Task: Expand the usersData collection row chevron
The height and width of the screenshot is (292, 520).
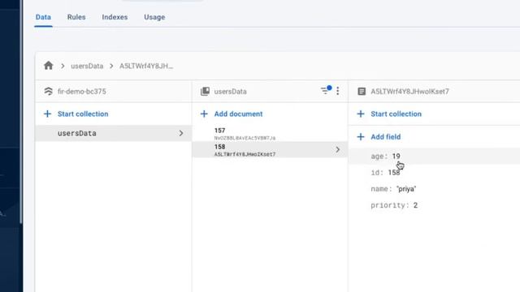Action: click(181, 133)
